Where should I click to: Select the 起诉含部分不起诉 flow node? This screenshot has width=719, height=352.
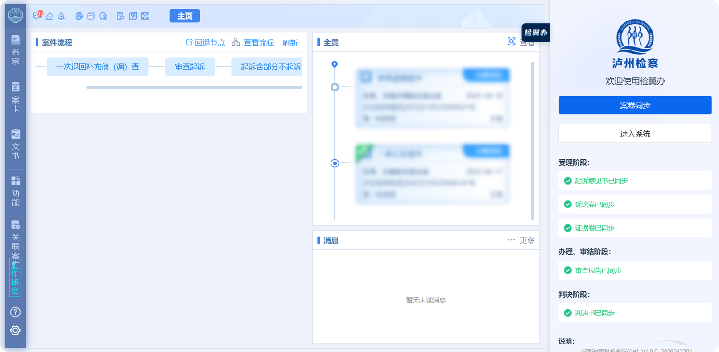(x=267, y=67)
